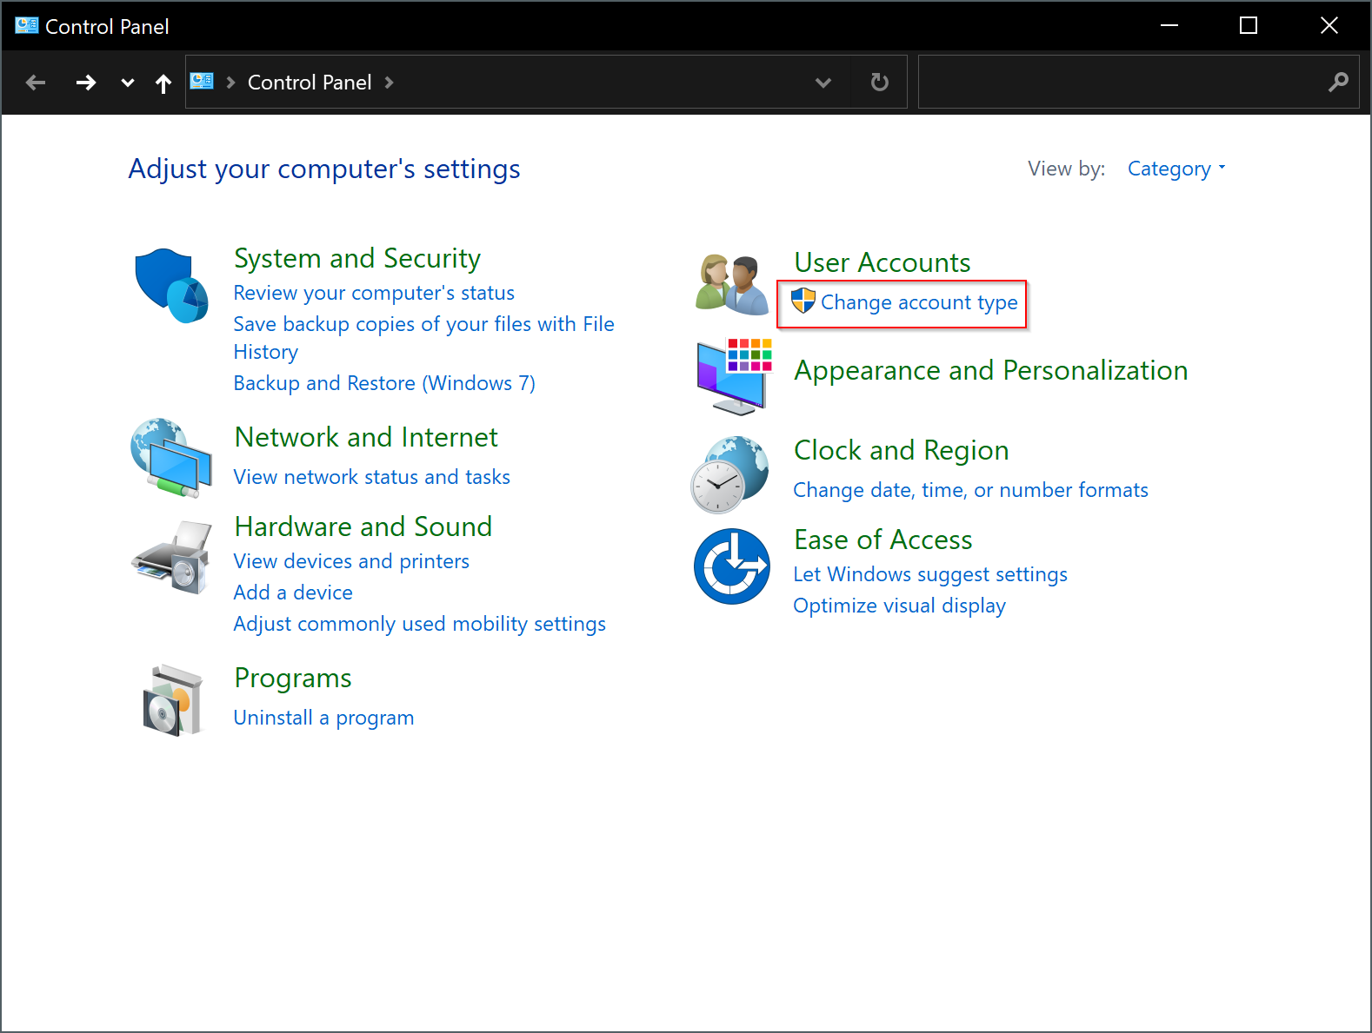This screenshot has width=1372, height=1033.
Task: Open Appearance and Personalization category
Action: [x=990, y=370]
